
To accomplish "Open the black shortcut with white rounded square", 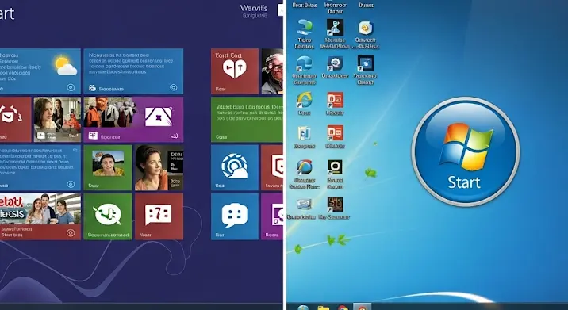I will coord(335,174).
